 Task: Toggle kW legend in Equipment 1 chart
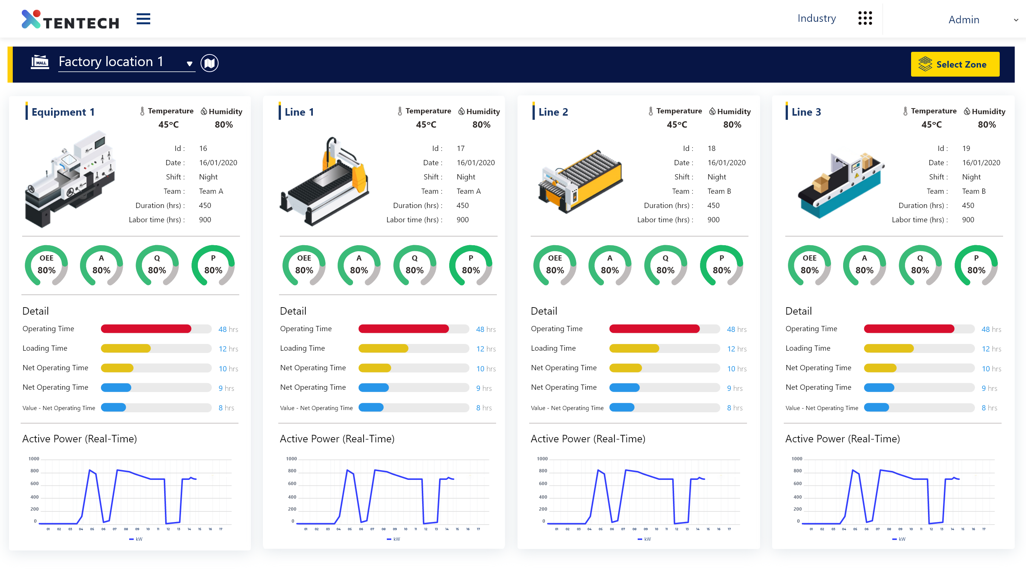click(x=136, y=539)
